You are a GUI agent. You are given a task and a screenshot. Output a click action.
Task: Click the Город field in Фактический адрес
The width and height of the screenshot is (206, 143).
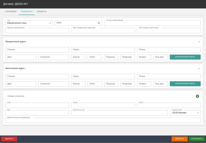point(103,76)
